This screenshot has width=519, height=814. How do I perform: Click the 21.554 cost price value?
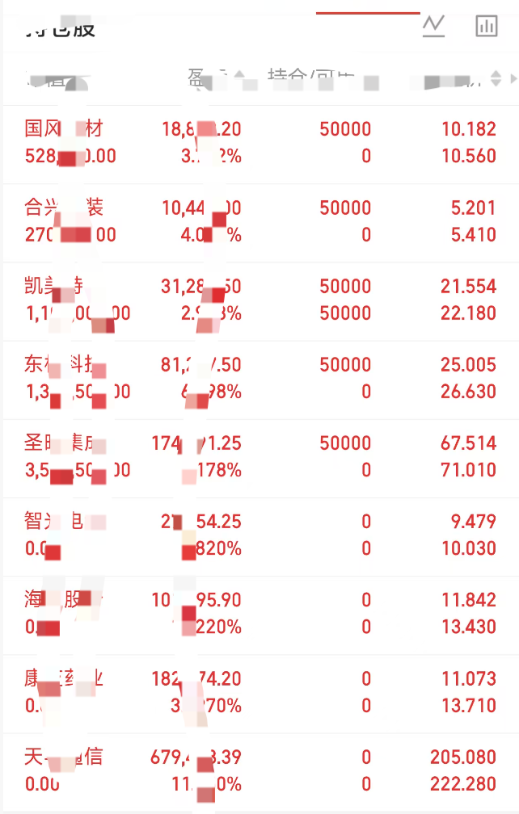[468, 286]
